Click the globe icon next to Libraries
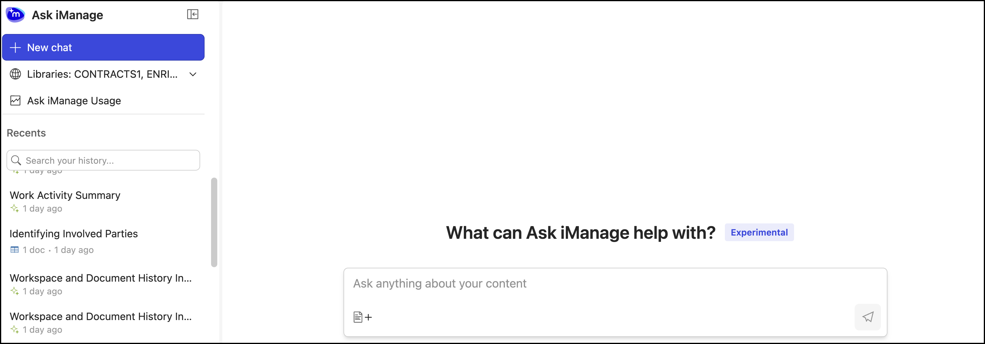Image resolution: width=985 pixels, height=344 pixels. pyautogui.click(x=15, y=74)
